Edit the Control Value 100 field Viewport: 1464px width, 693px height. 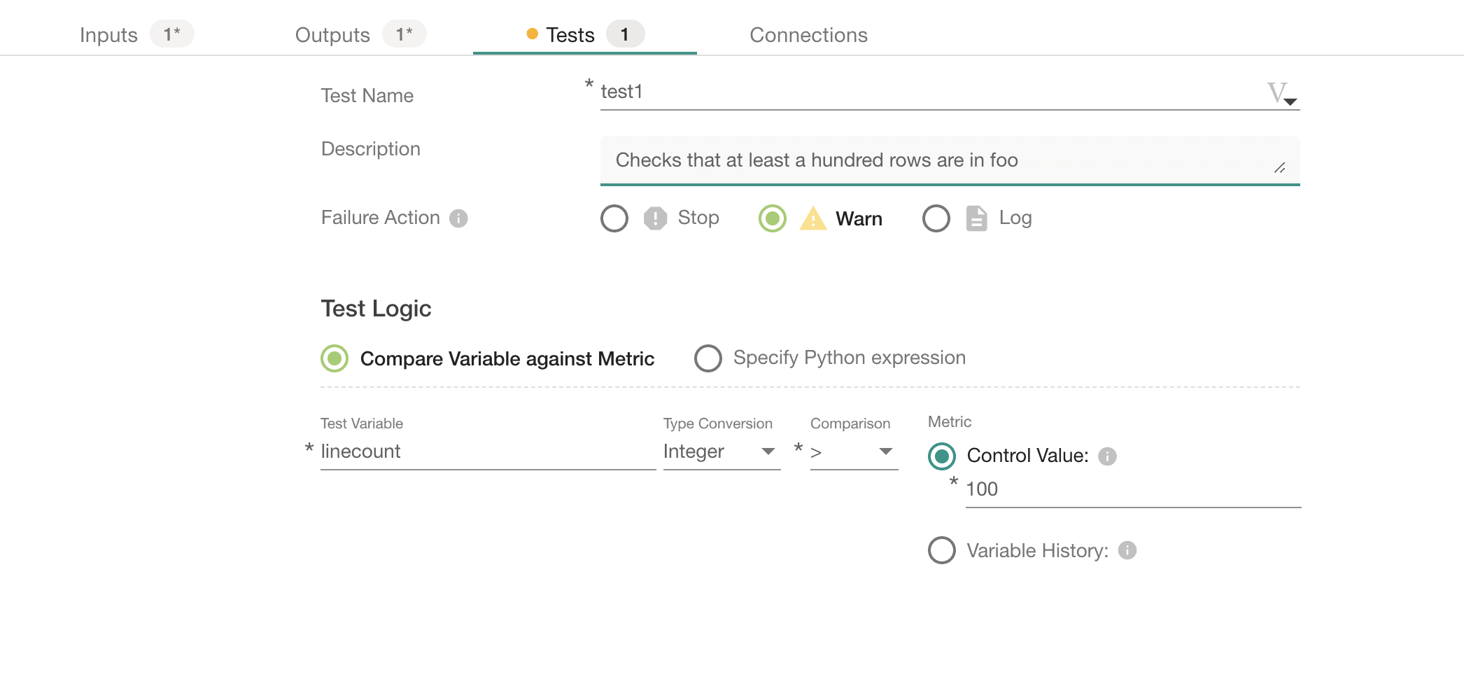coord(1132,489)
